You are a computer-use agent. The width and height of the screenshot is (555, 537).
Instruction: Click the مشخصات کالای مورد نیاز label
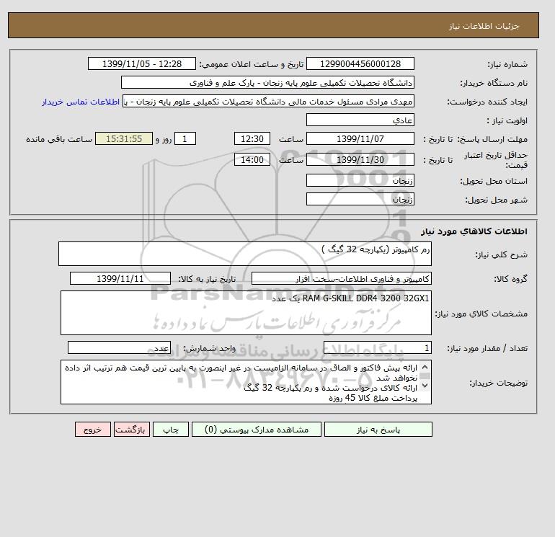481,314
